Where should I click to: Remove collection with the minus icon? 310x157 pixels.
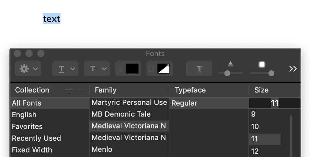(x=80, y=90)
